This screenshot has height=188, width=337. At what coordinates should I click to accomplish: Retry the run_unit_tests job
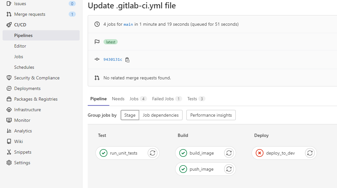pos(152,153)
